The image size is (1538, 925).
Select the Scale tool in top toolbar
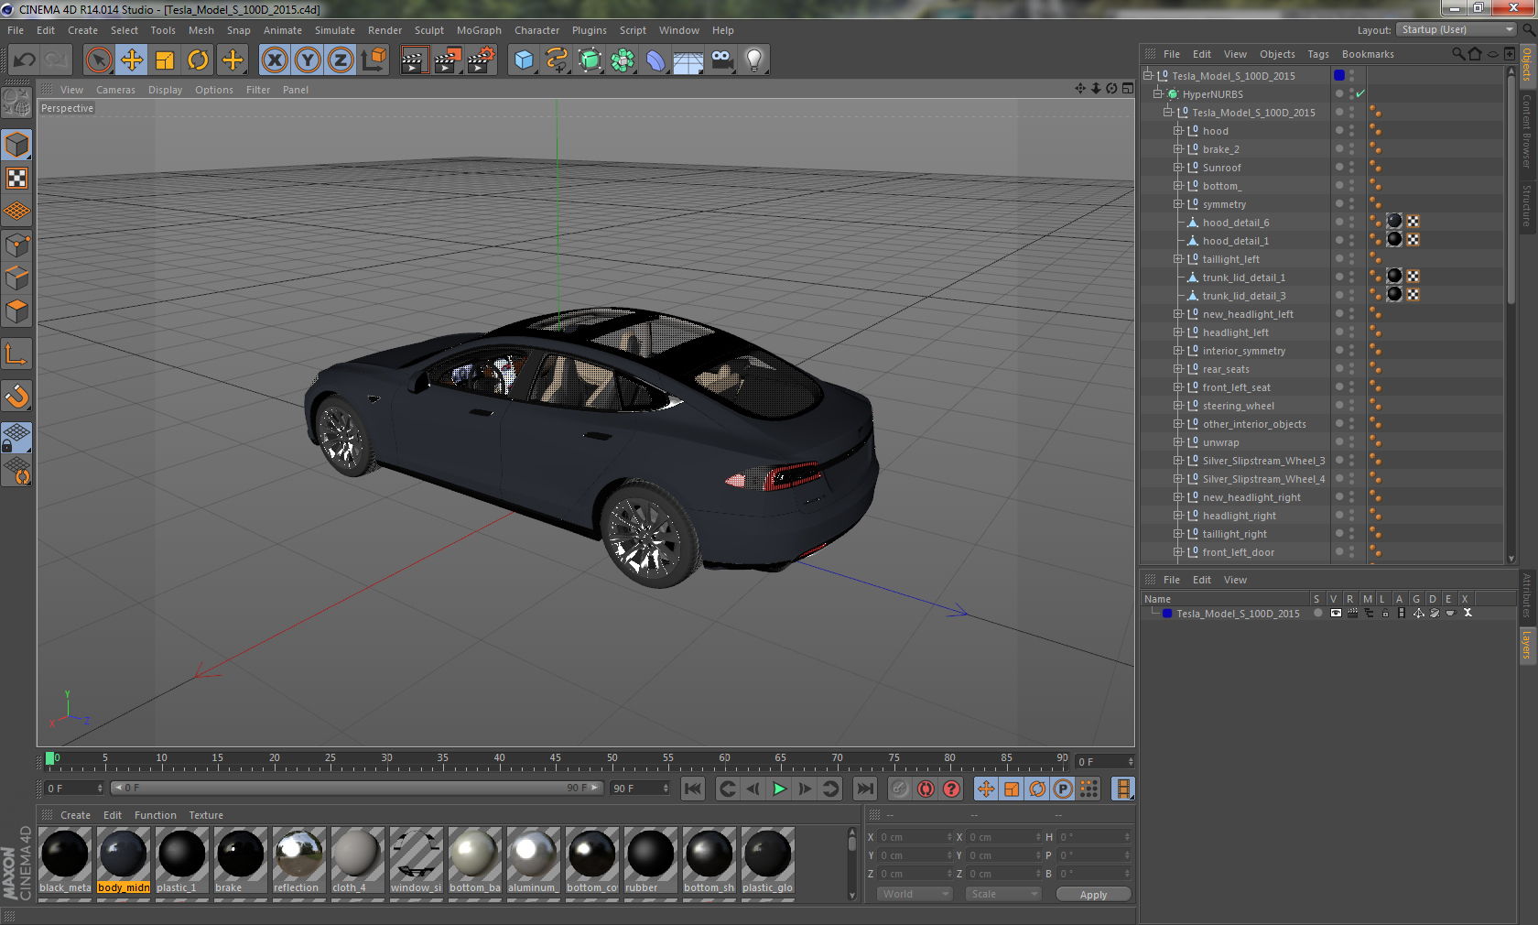165,60
